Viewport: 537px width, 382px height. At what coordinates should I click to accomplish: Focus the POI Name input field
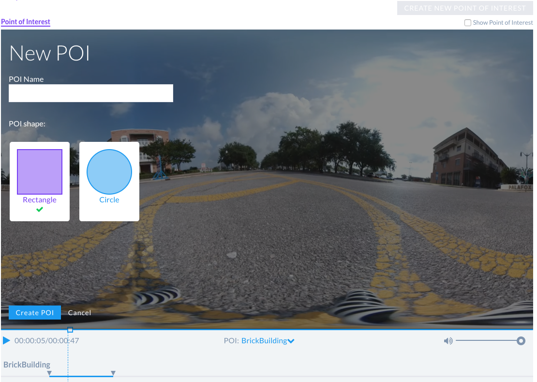pos(91,93)
